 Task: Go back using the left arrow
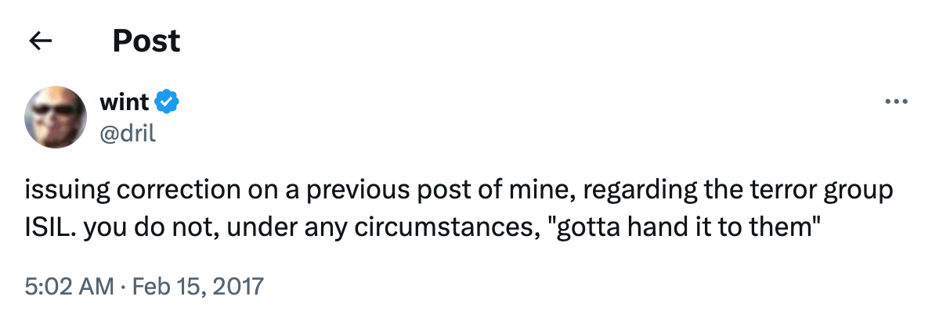click(x=40, y=41)
